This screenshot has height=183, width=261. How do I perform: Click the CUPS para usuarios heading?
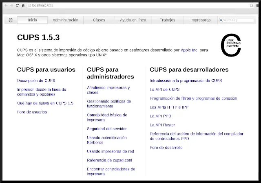[x=46, y=70]
